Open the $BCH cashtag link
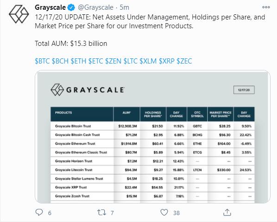The width and height of the screenshot is (277, 222). click(60, 61)
